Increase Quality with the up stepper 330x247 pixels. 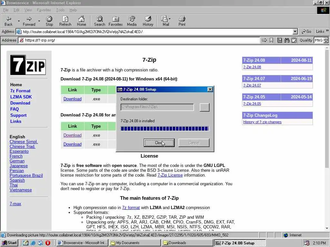[x=326, y=39]
